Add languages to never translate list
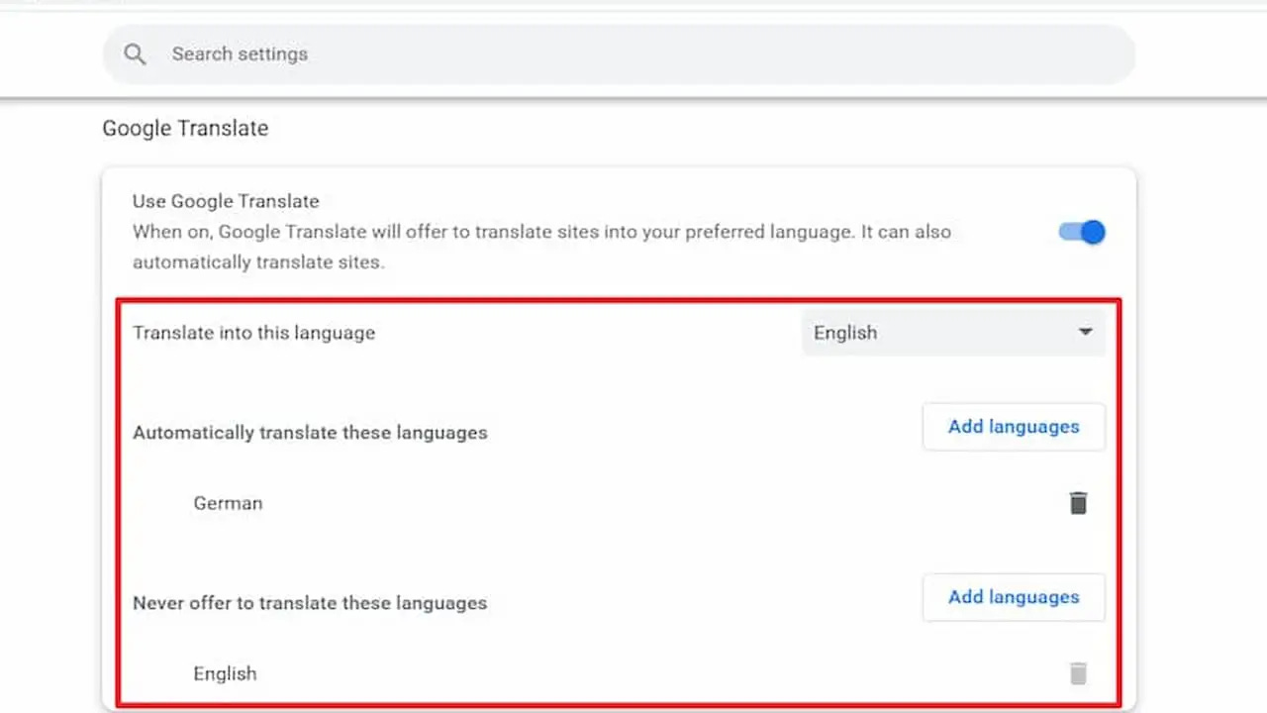This screenshot has height=713, width=1267. [1014, 597]
